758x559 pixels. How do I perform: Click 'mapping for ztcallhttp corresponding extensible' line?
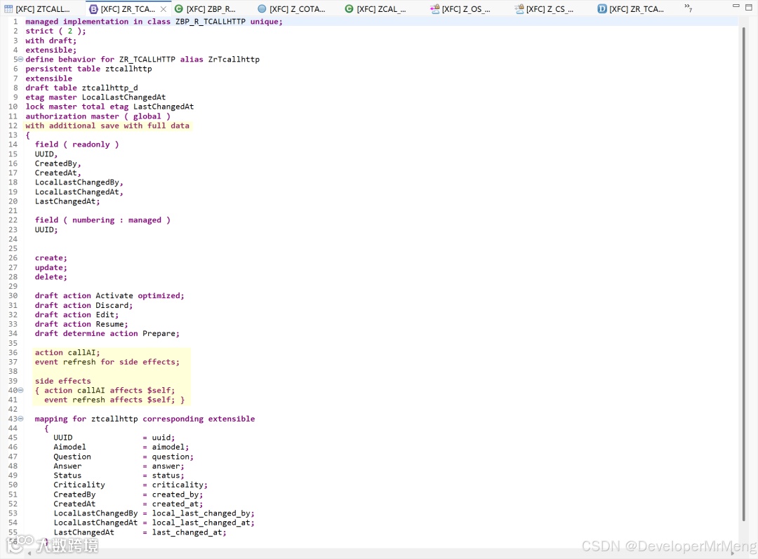click(x=145, y=419)
